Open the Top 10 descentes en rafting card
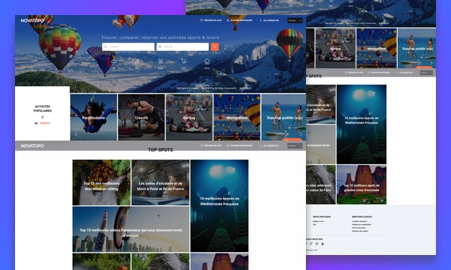Screen dimensions: 451x270 click(x=101, y=182)
